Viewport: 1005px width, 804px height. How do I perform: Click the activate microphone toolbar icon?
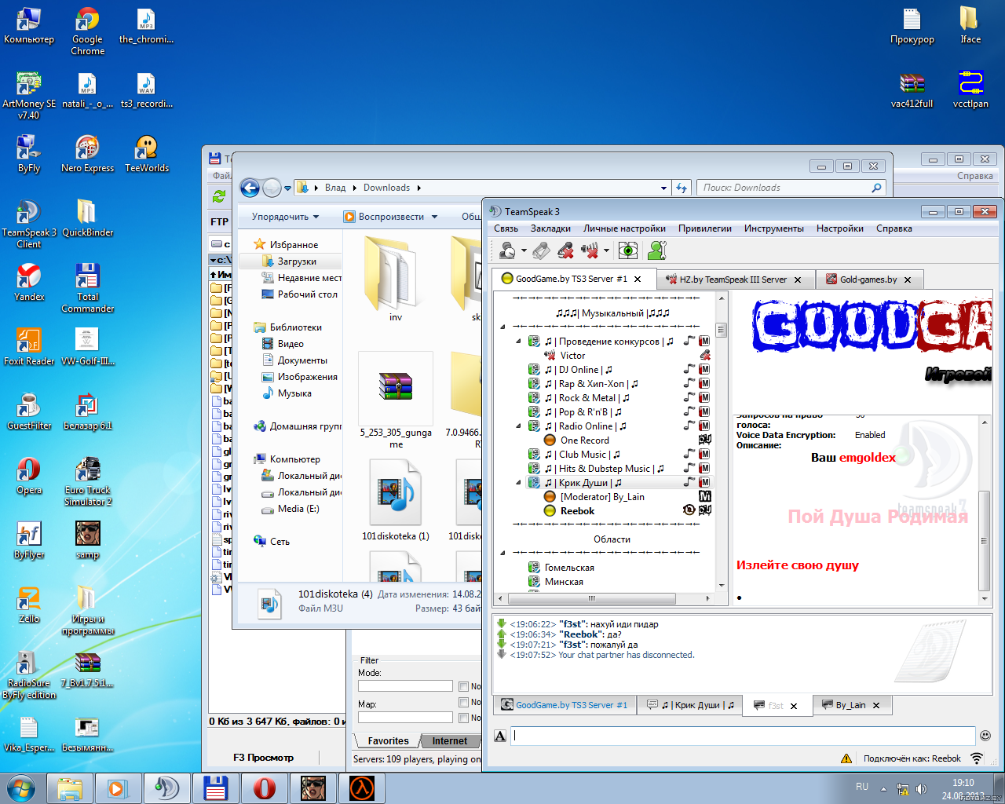[x=540, y=250]
